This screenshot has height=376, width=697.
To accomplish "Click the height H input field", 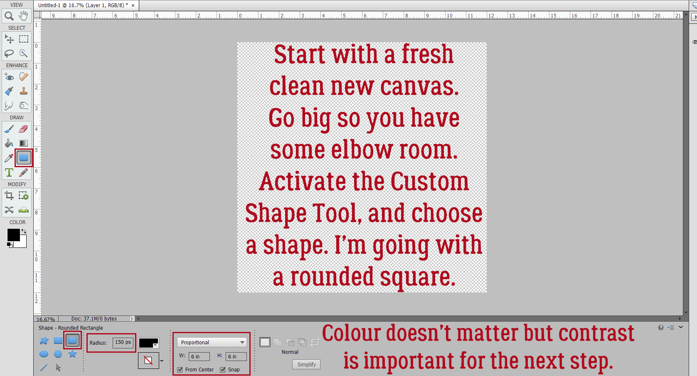I will click(236, 356).
